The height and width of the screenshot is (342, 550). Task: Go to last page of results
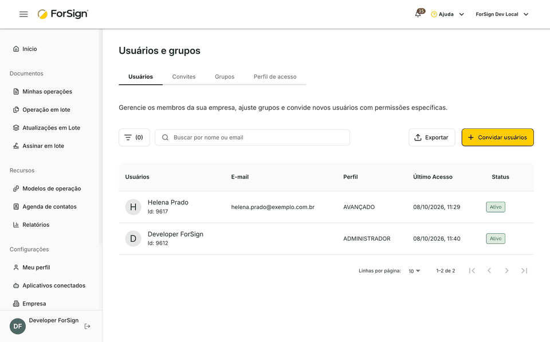[x=524, y=271]
